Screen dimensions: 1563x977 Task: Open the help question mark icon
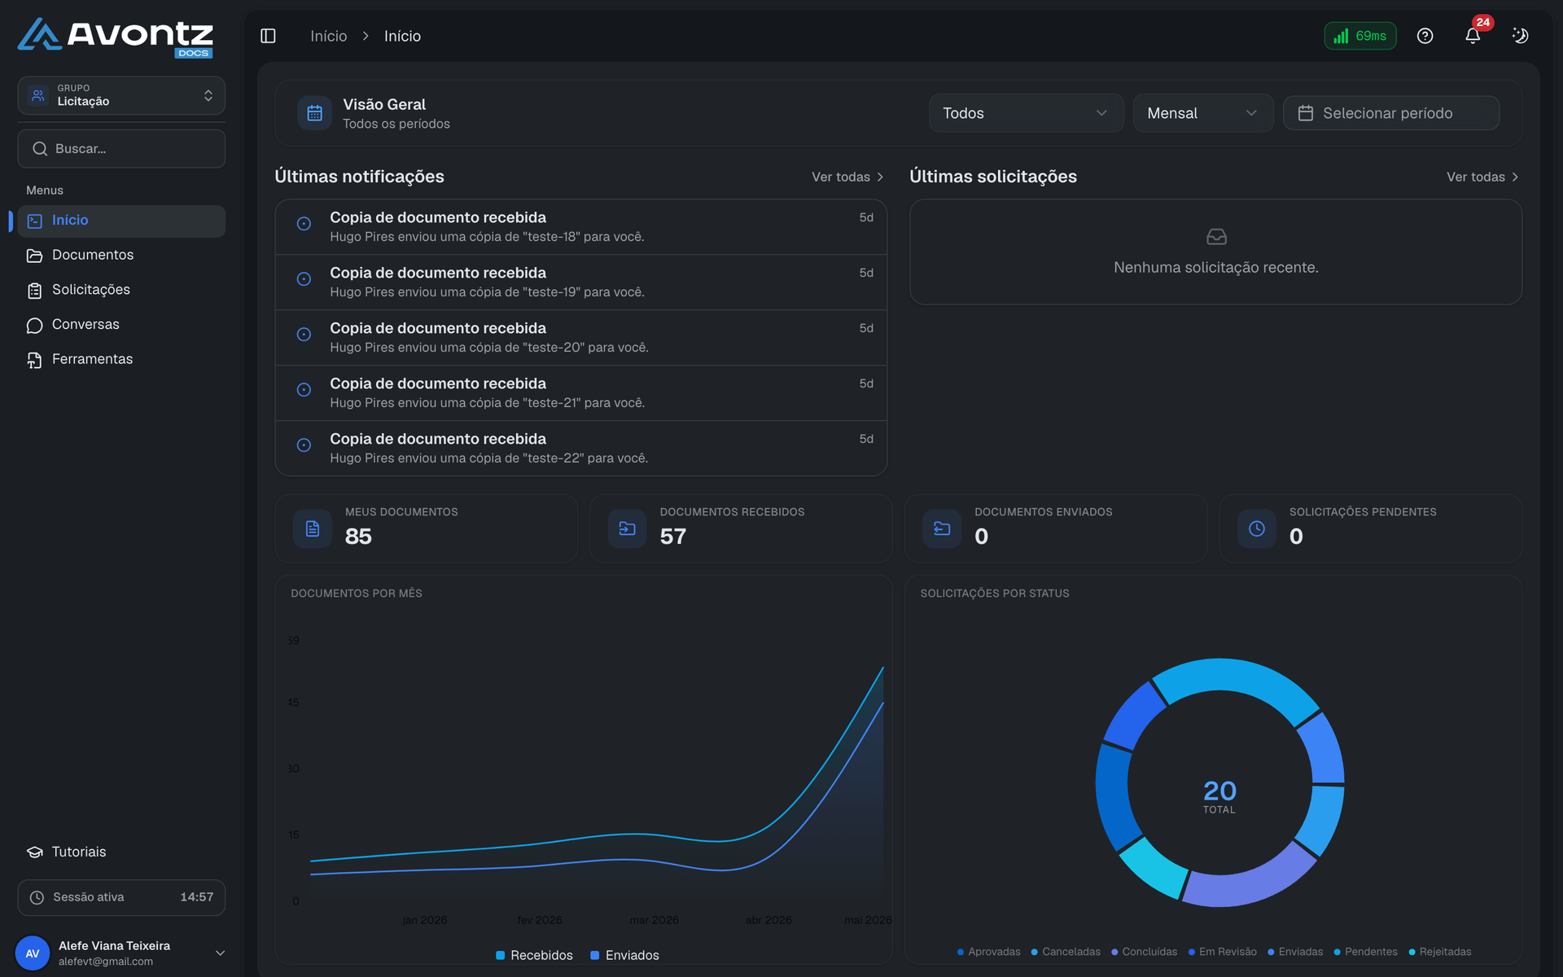pos(1425,36)
